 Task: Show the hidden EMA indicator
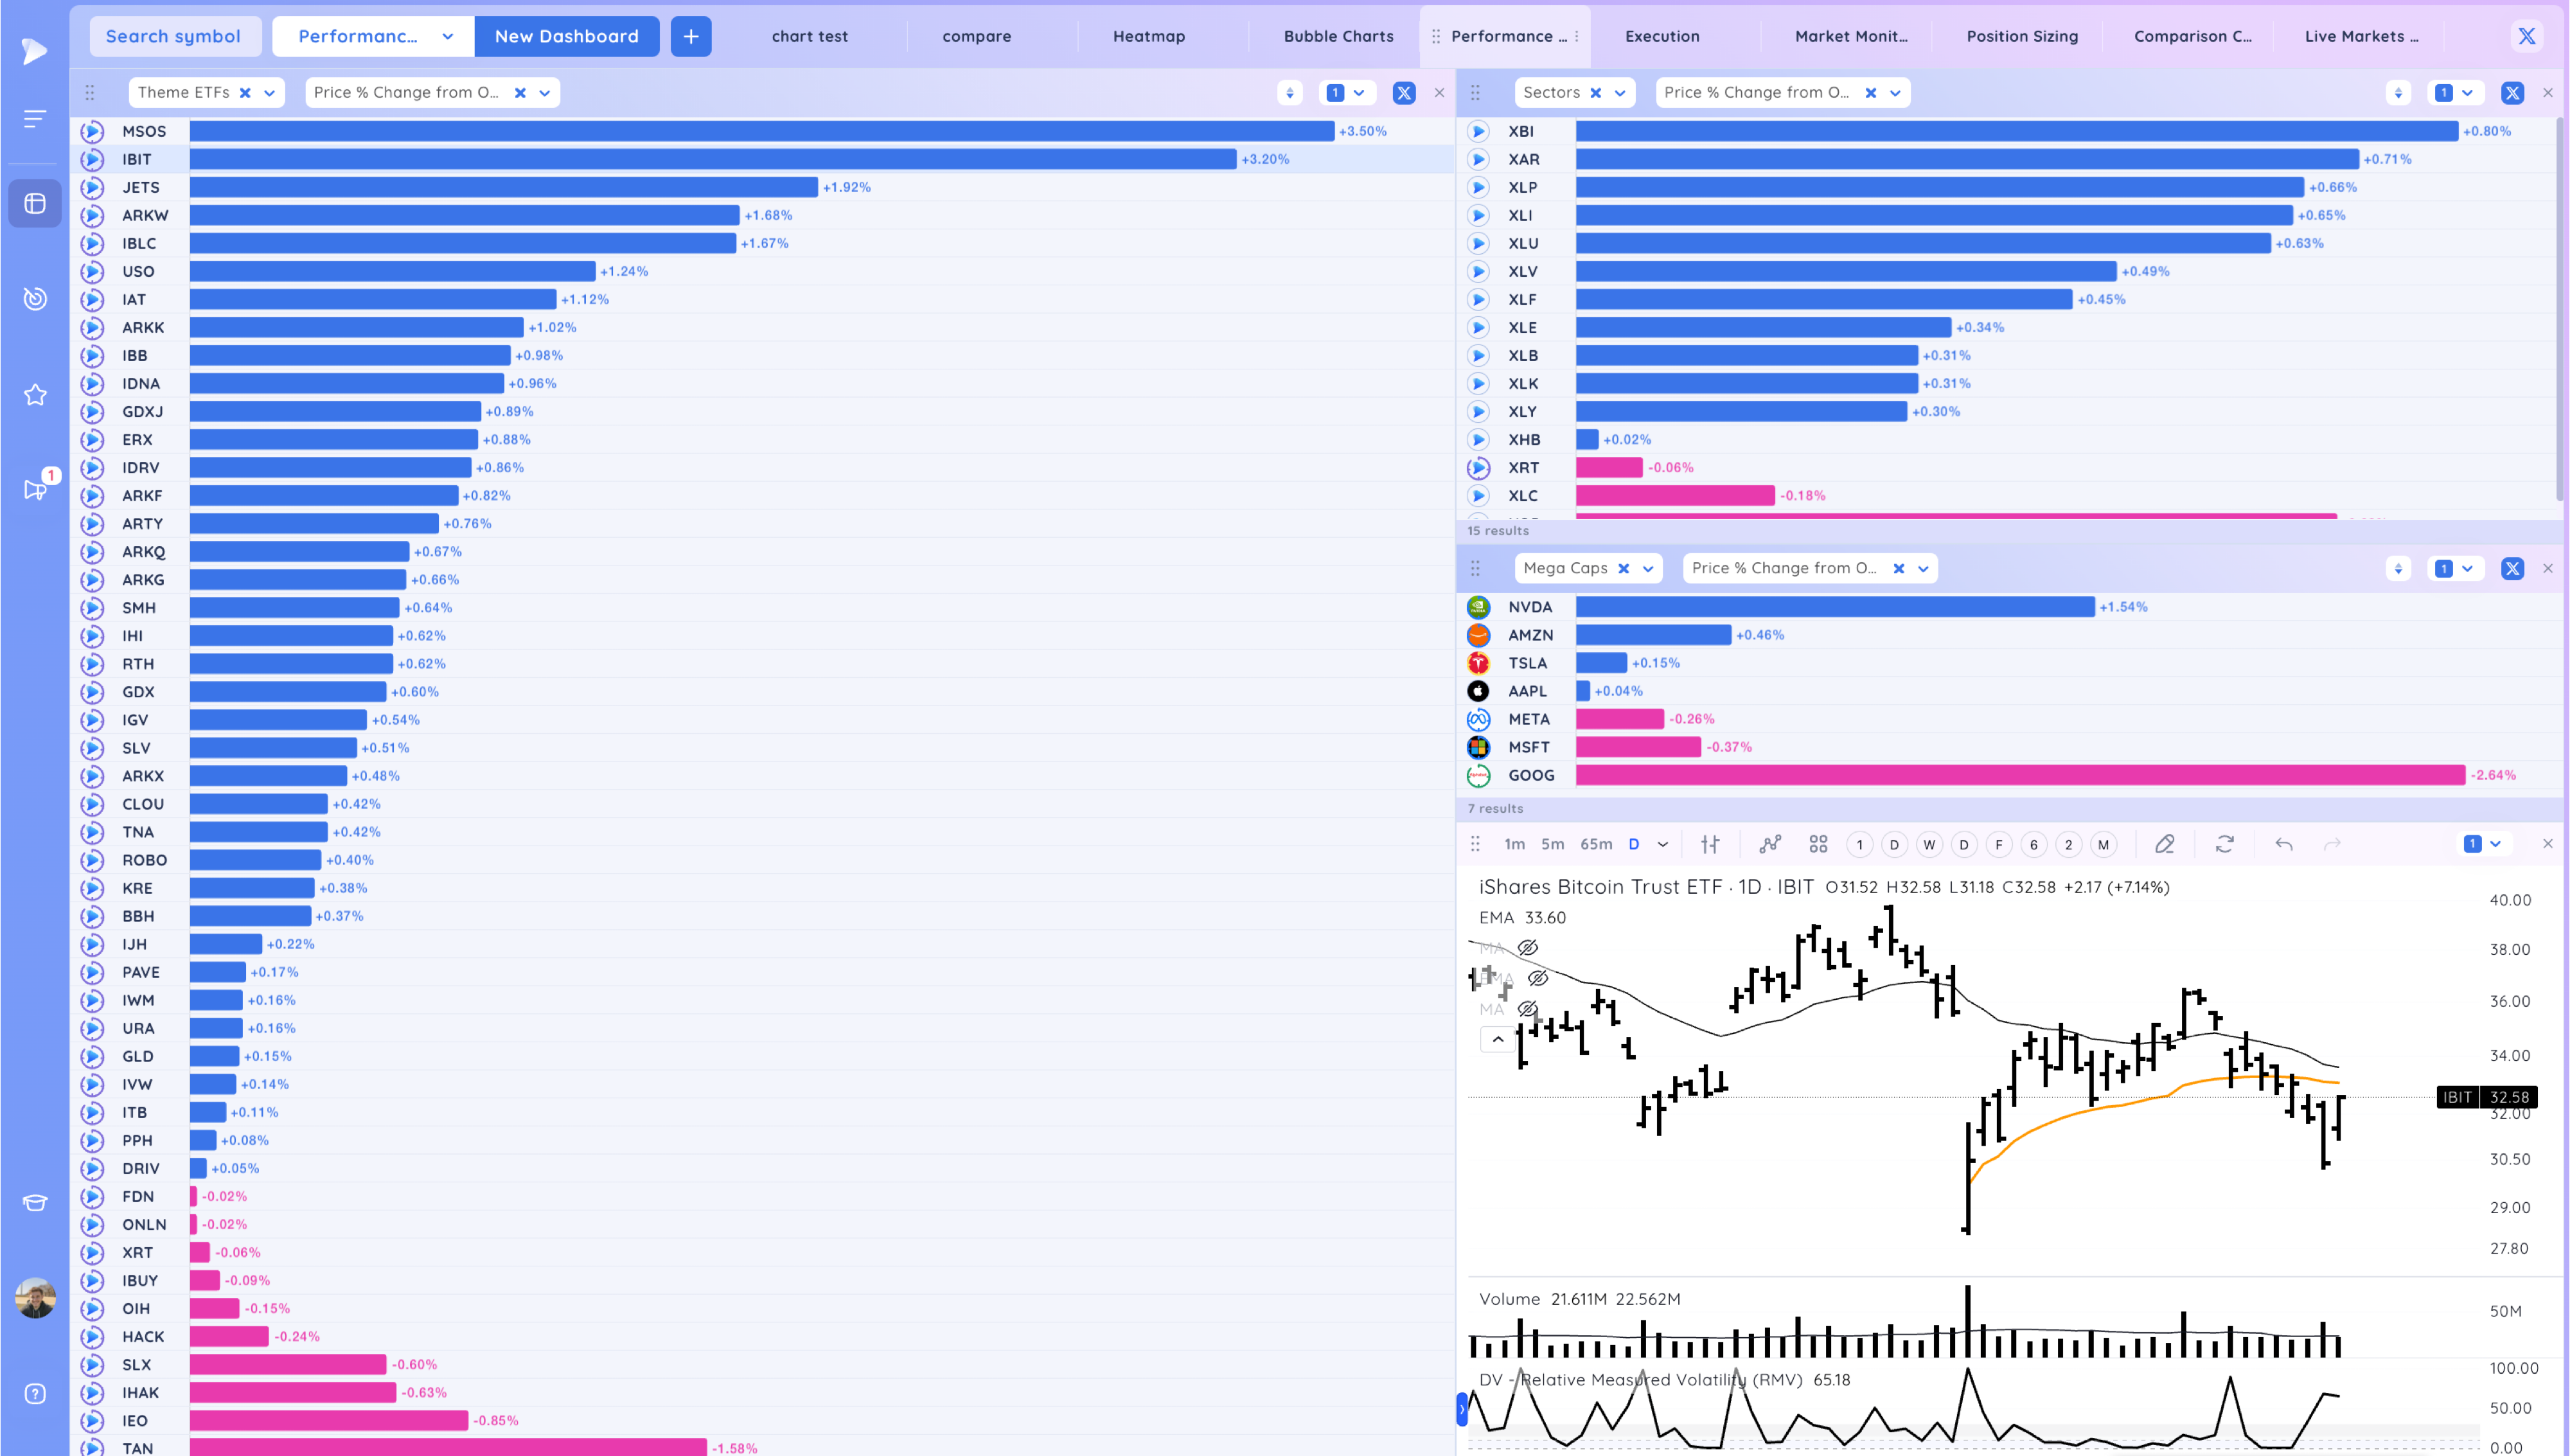(1538, 978)
